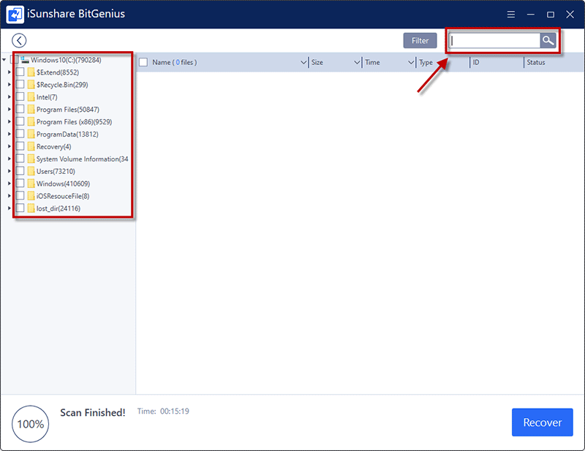
Task: Click the Status column header
Action: pos(536,62)
